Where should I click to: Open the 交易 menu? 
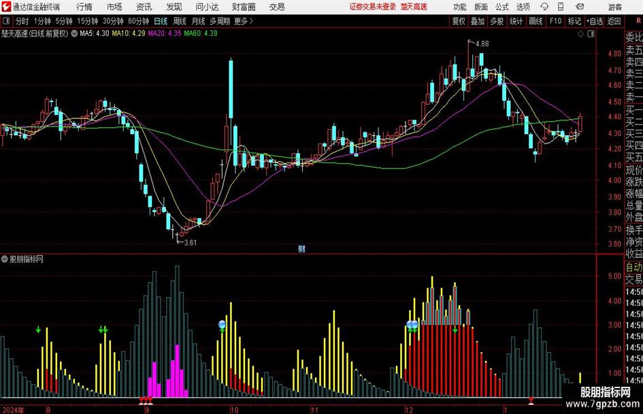pos(277,7)
